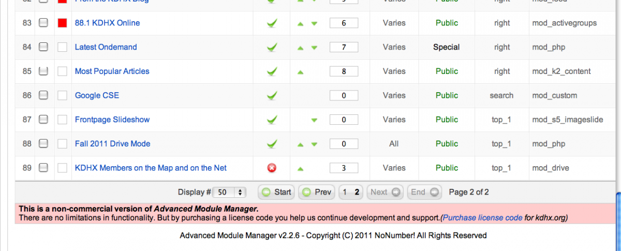The width and height of the screenshot is (621, 251).
Task: Click the Prev pagination button
Action: [x=316, y=192]
